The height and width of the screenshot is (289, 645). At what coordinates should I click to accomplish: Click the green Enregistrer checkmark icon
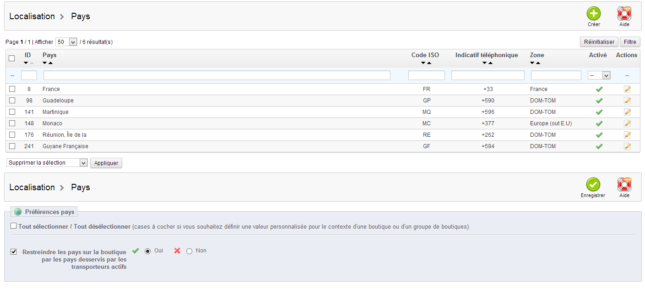pos(593,185)
